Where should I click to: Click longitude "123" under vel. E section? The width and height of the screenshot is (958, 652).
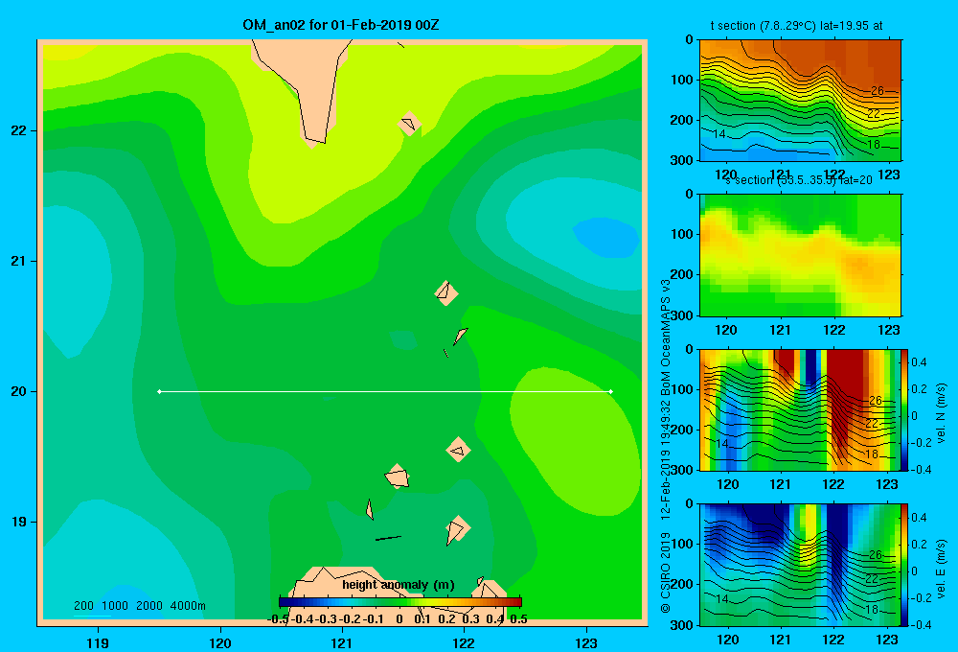887,640
